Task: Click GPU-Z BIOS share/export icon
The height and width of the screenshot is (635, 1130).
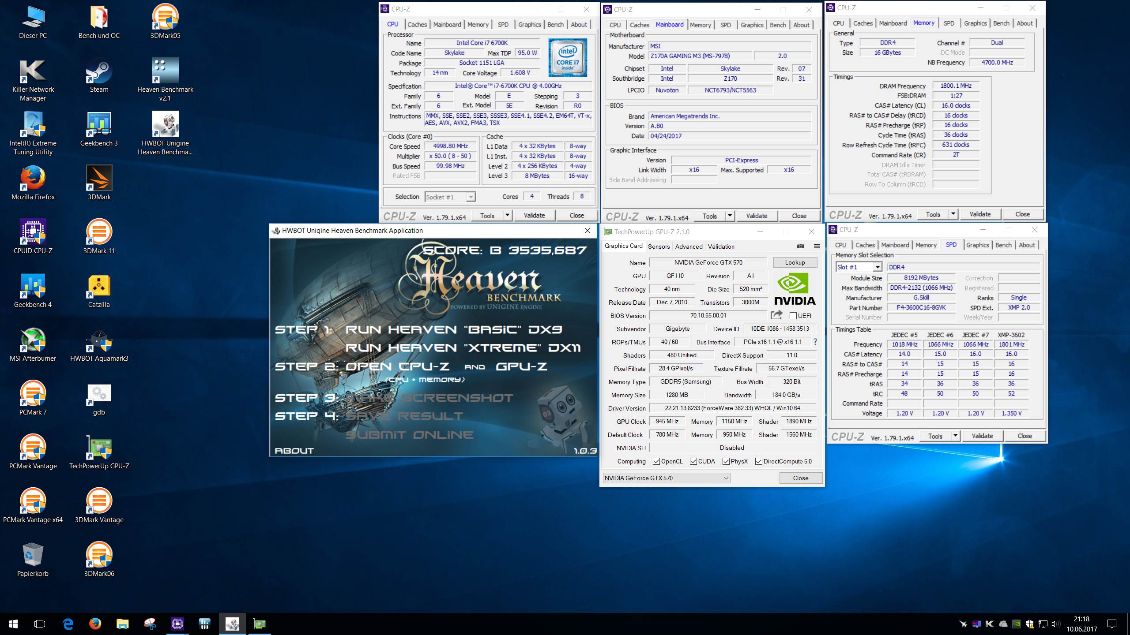Action: (x=776, y=315)
